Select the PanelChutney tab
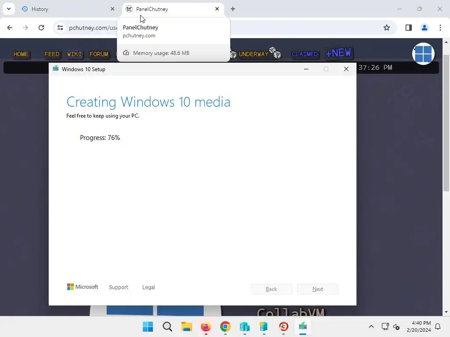 (173, 9)
